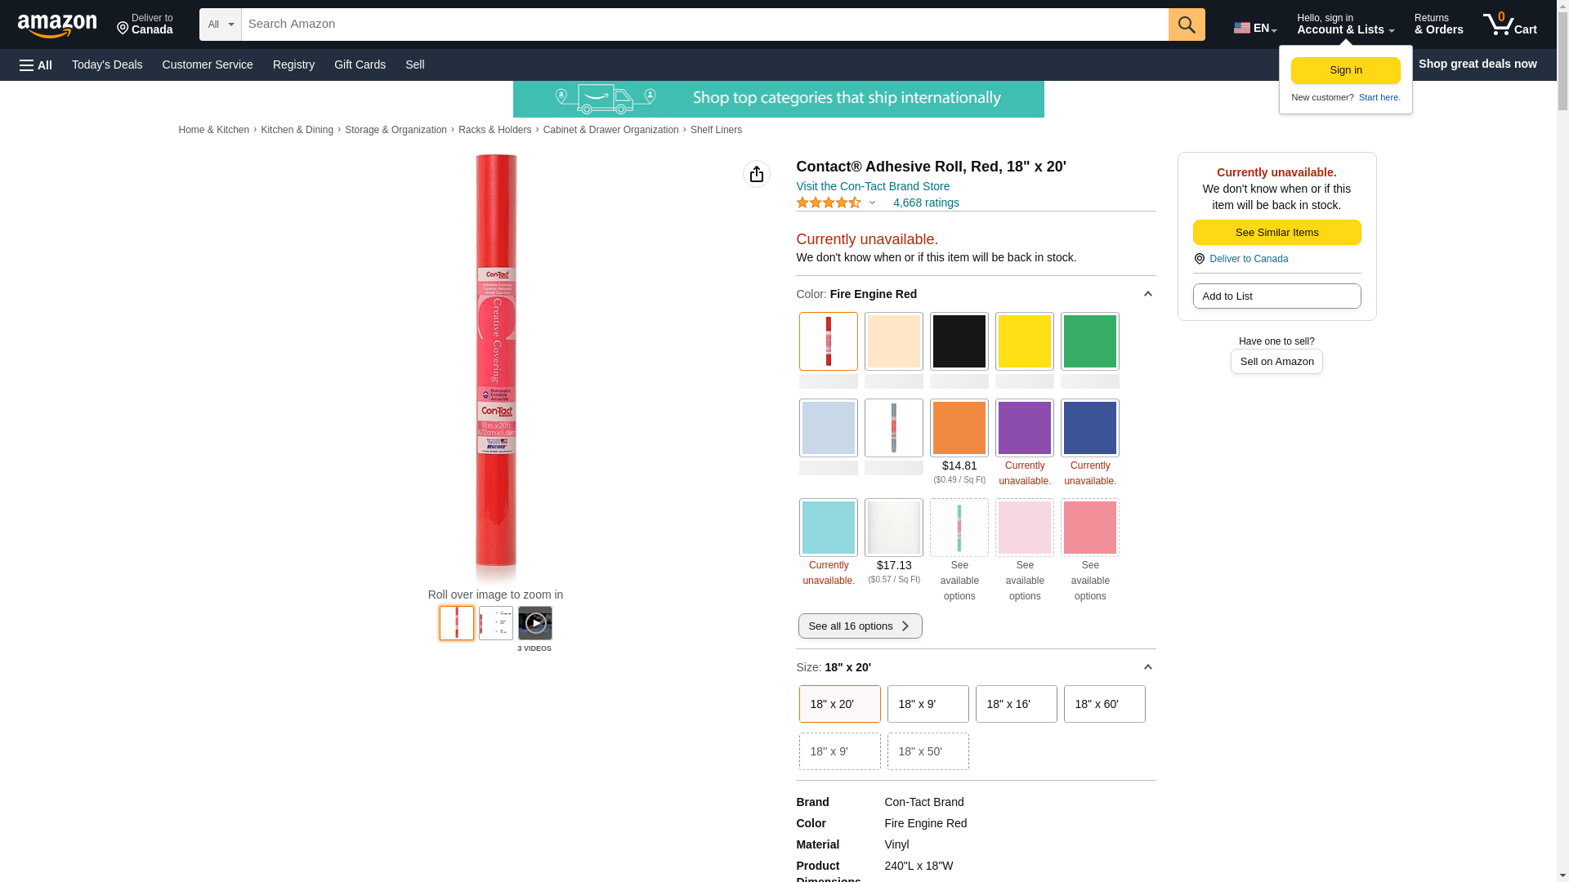Select the 18" x 60' size option
Image resolution: width=1569 pixels, height=882 pixels.
click(1104, 704)
